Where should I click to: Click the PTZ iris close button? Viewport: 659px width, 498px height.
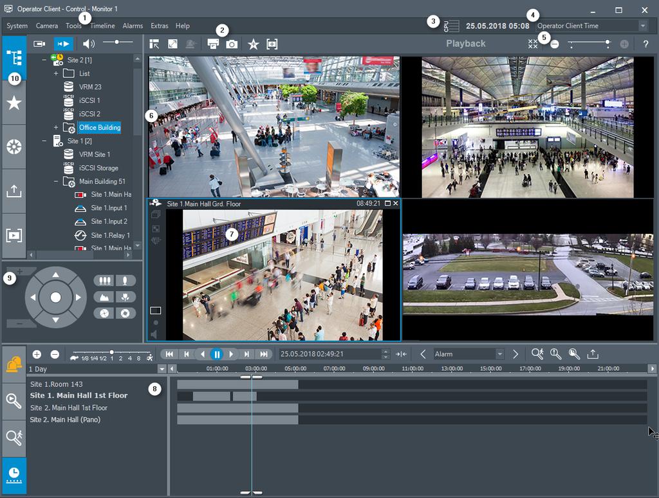click(104, 313)
